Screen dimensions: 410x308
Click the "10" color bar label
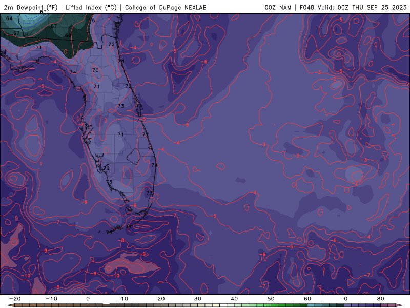pos(125,299)
